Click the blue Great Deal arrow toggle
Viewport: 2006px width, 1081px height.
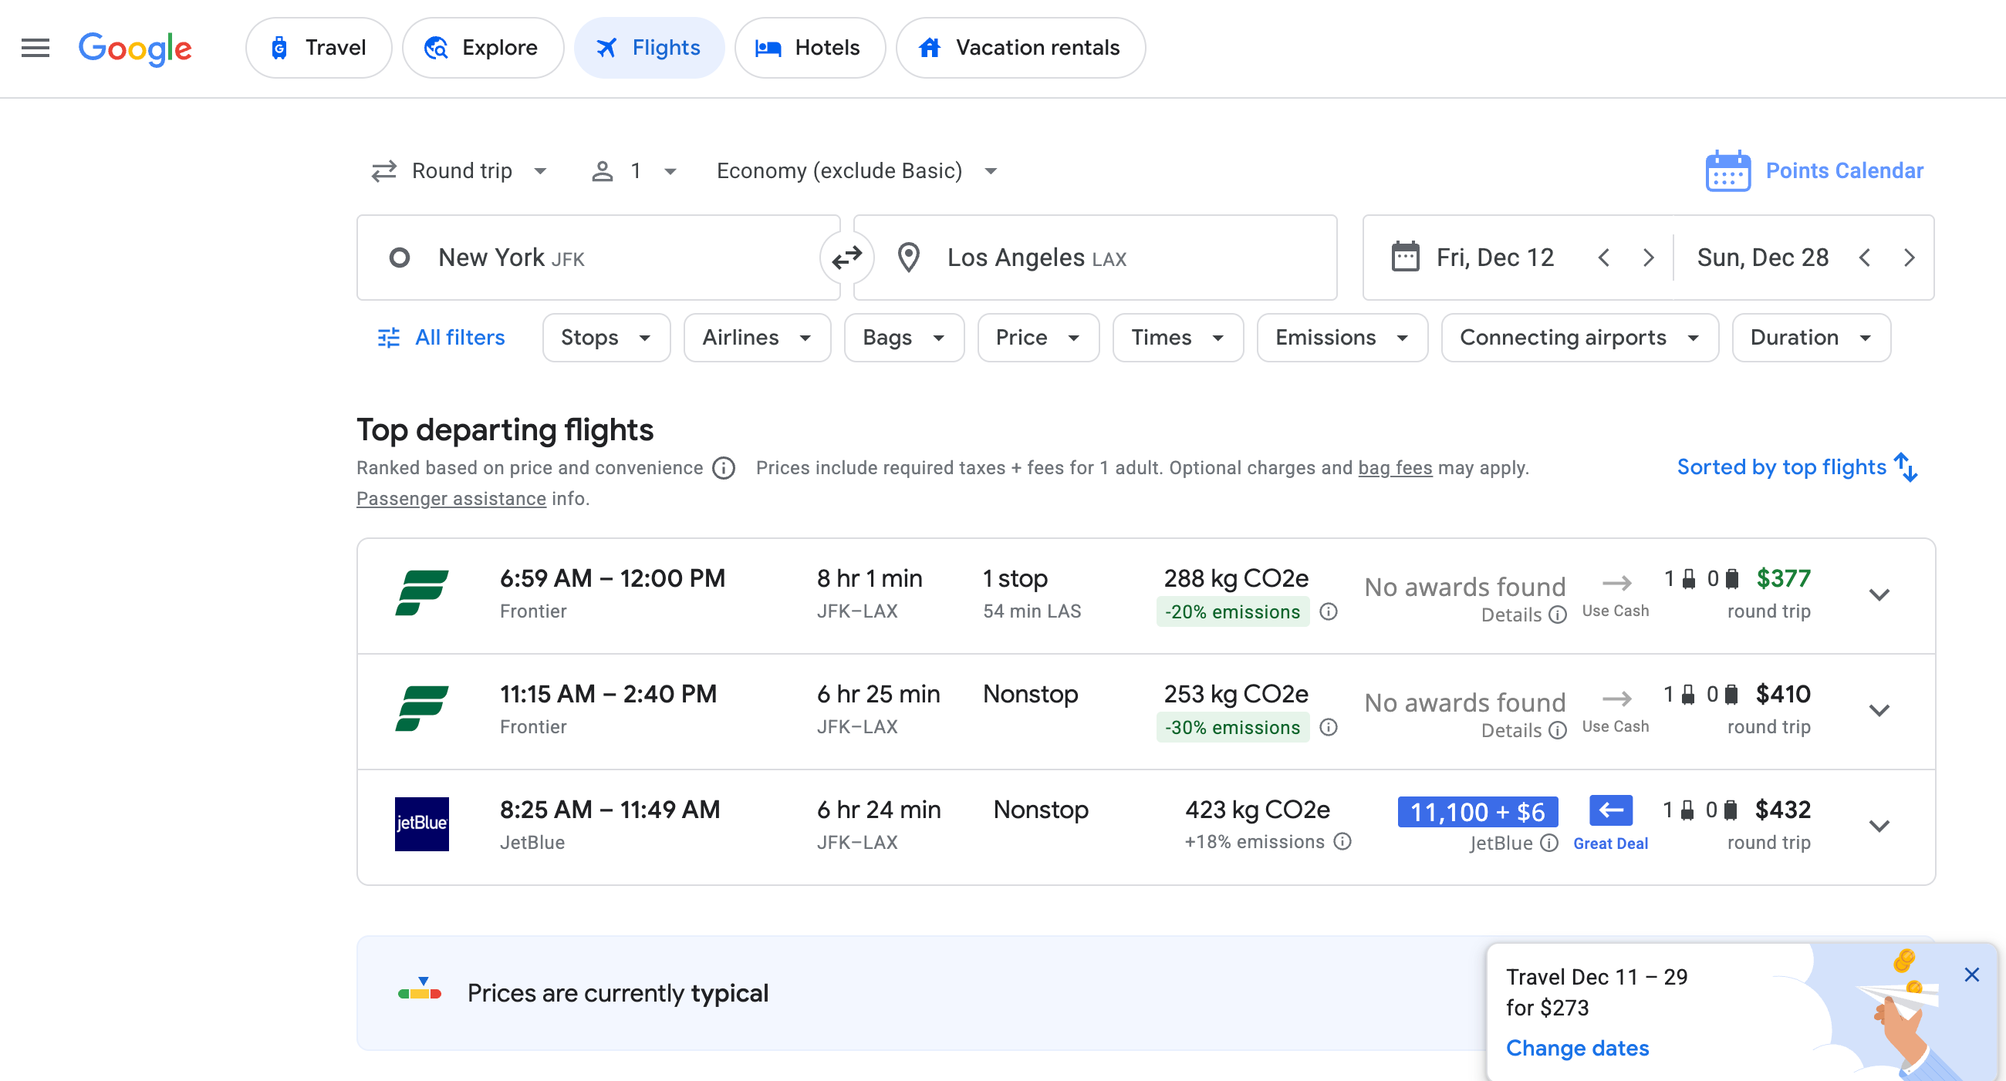1610,810
